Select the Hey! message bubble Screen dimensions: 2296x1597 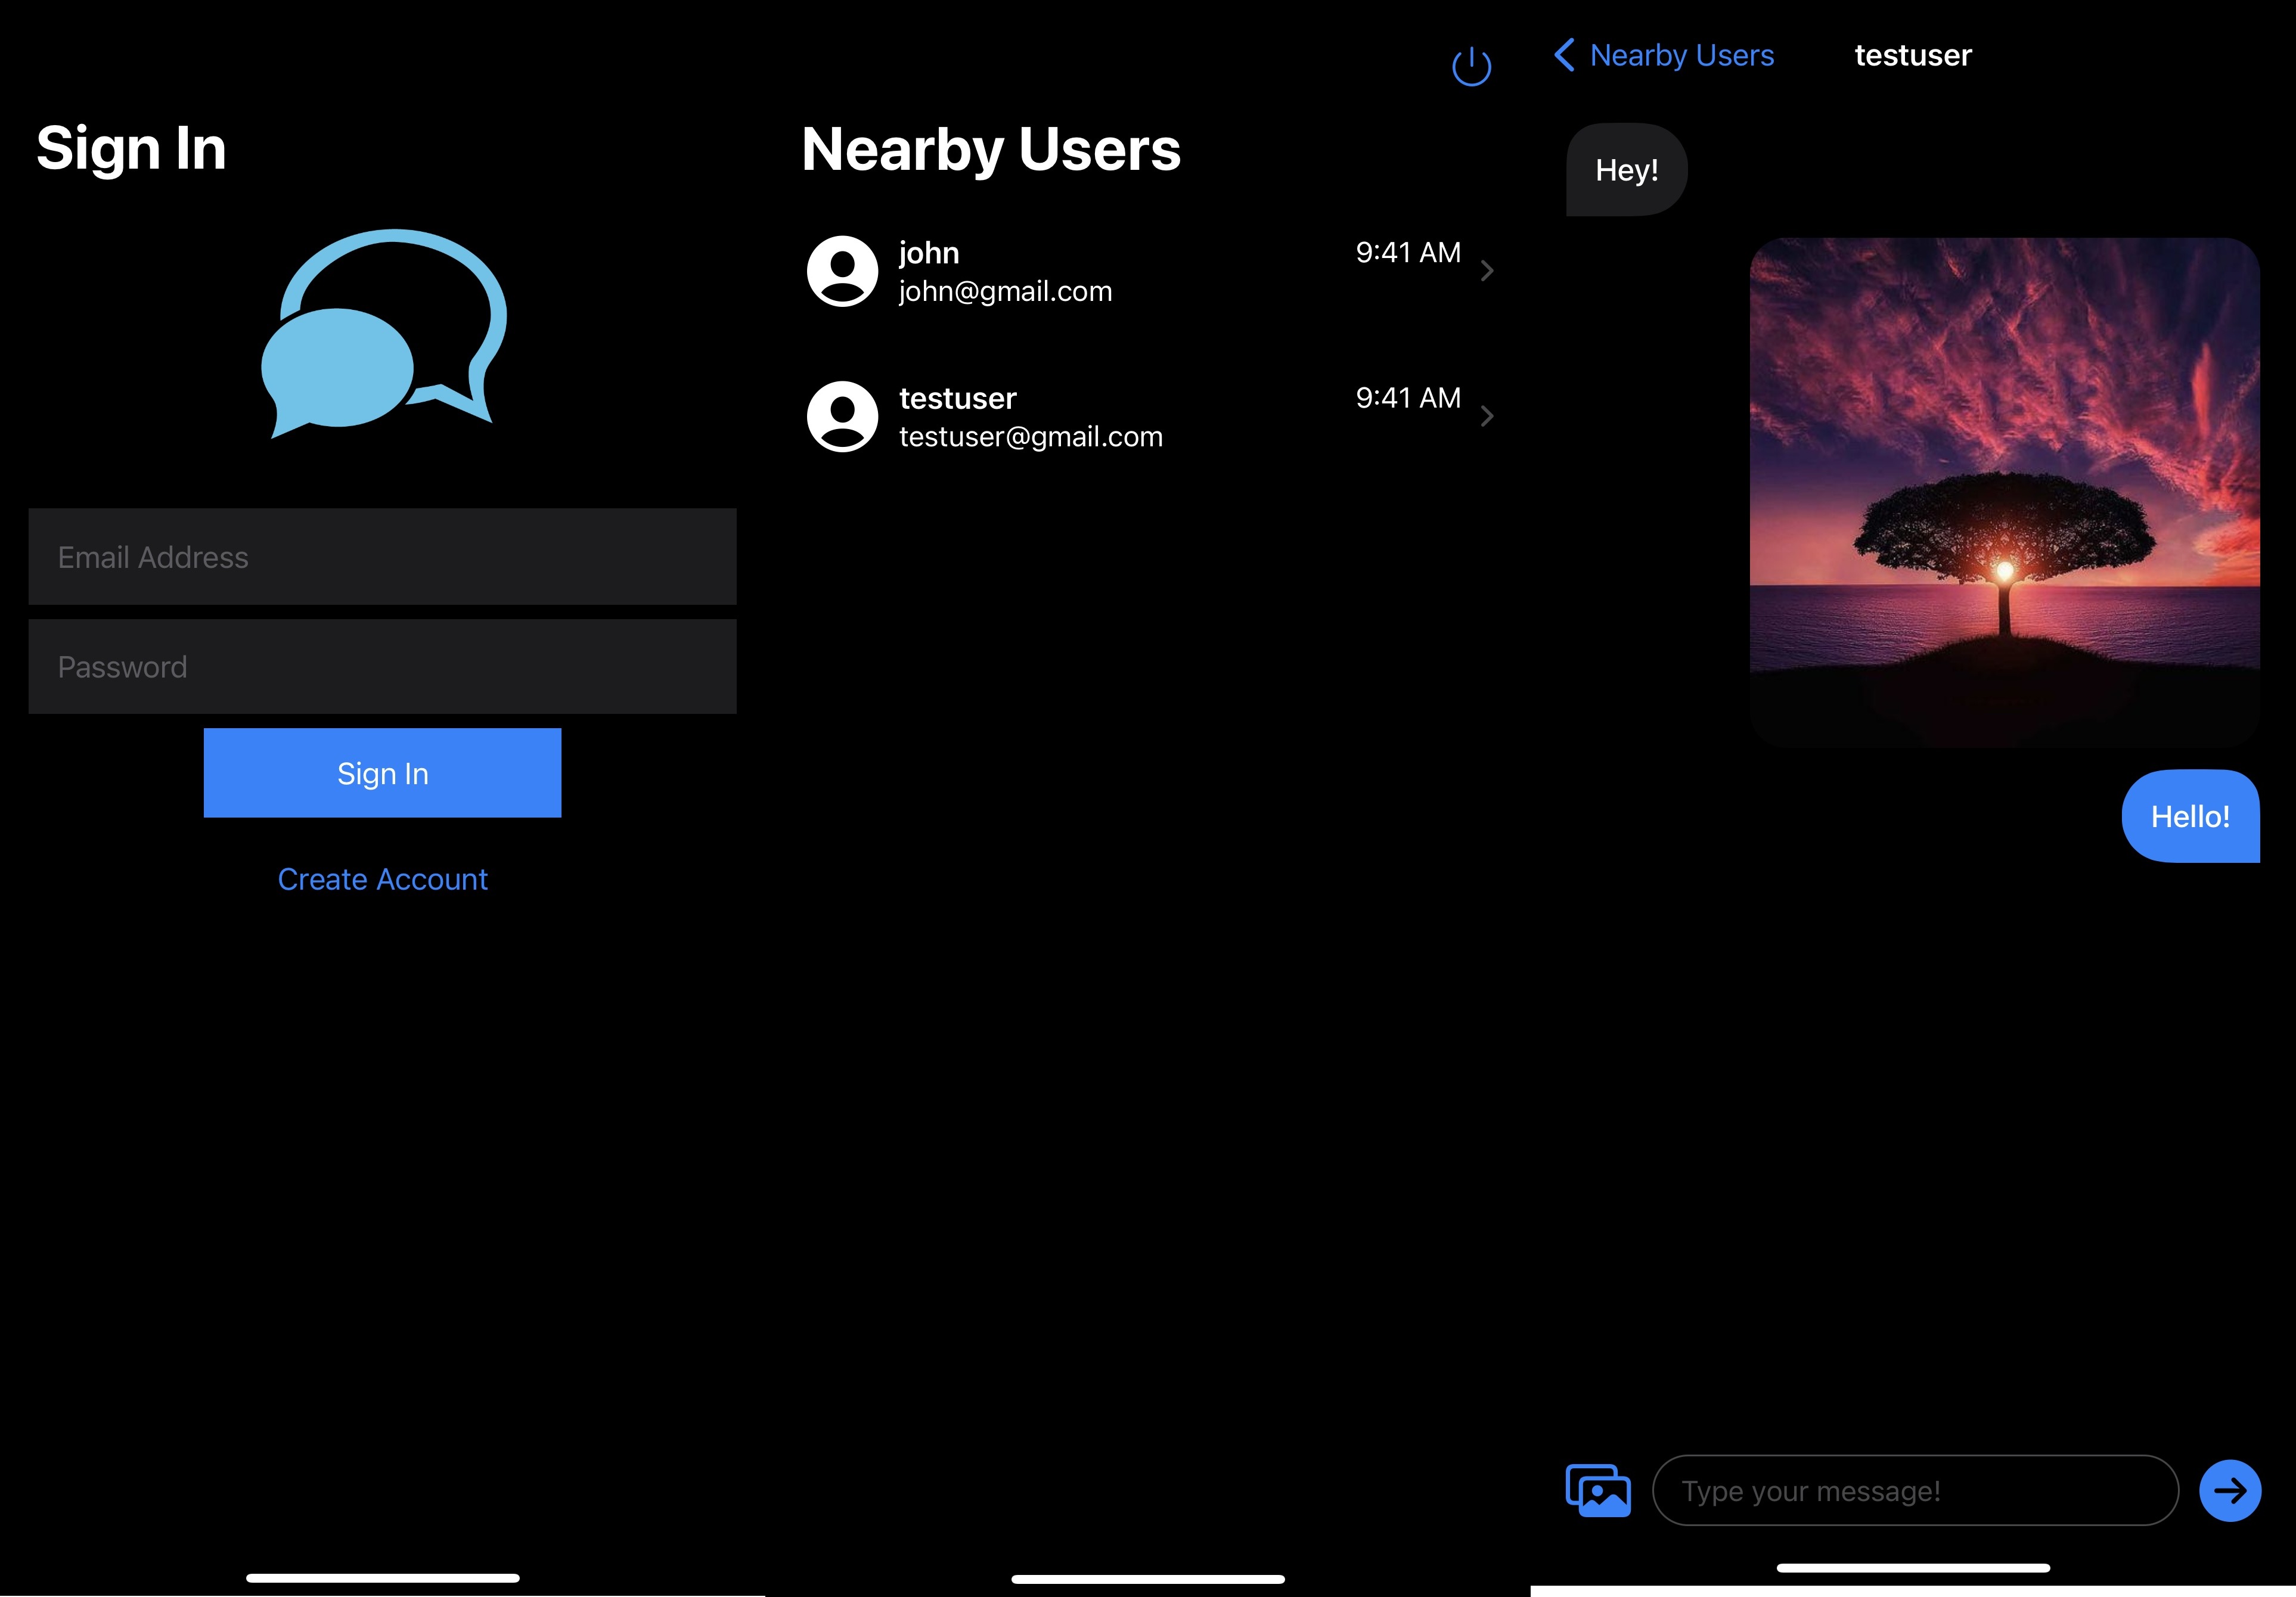point(1626,170)
